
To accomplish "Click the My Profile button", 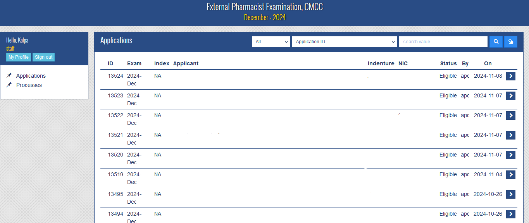I will click(19, 57).
